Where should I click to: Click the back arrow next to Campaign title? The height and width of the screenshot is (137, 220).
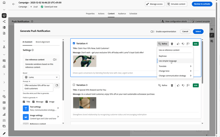click(x=13, y=4)
